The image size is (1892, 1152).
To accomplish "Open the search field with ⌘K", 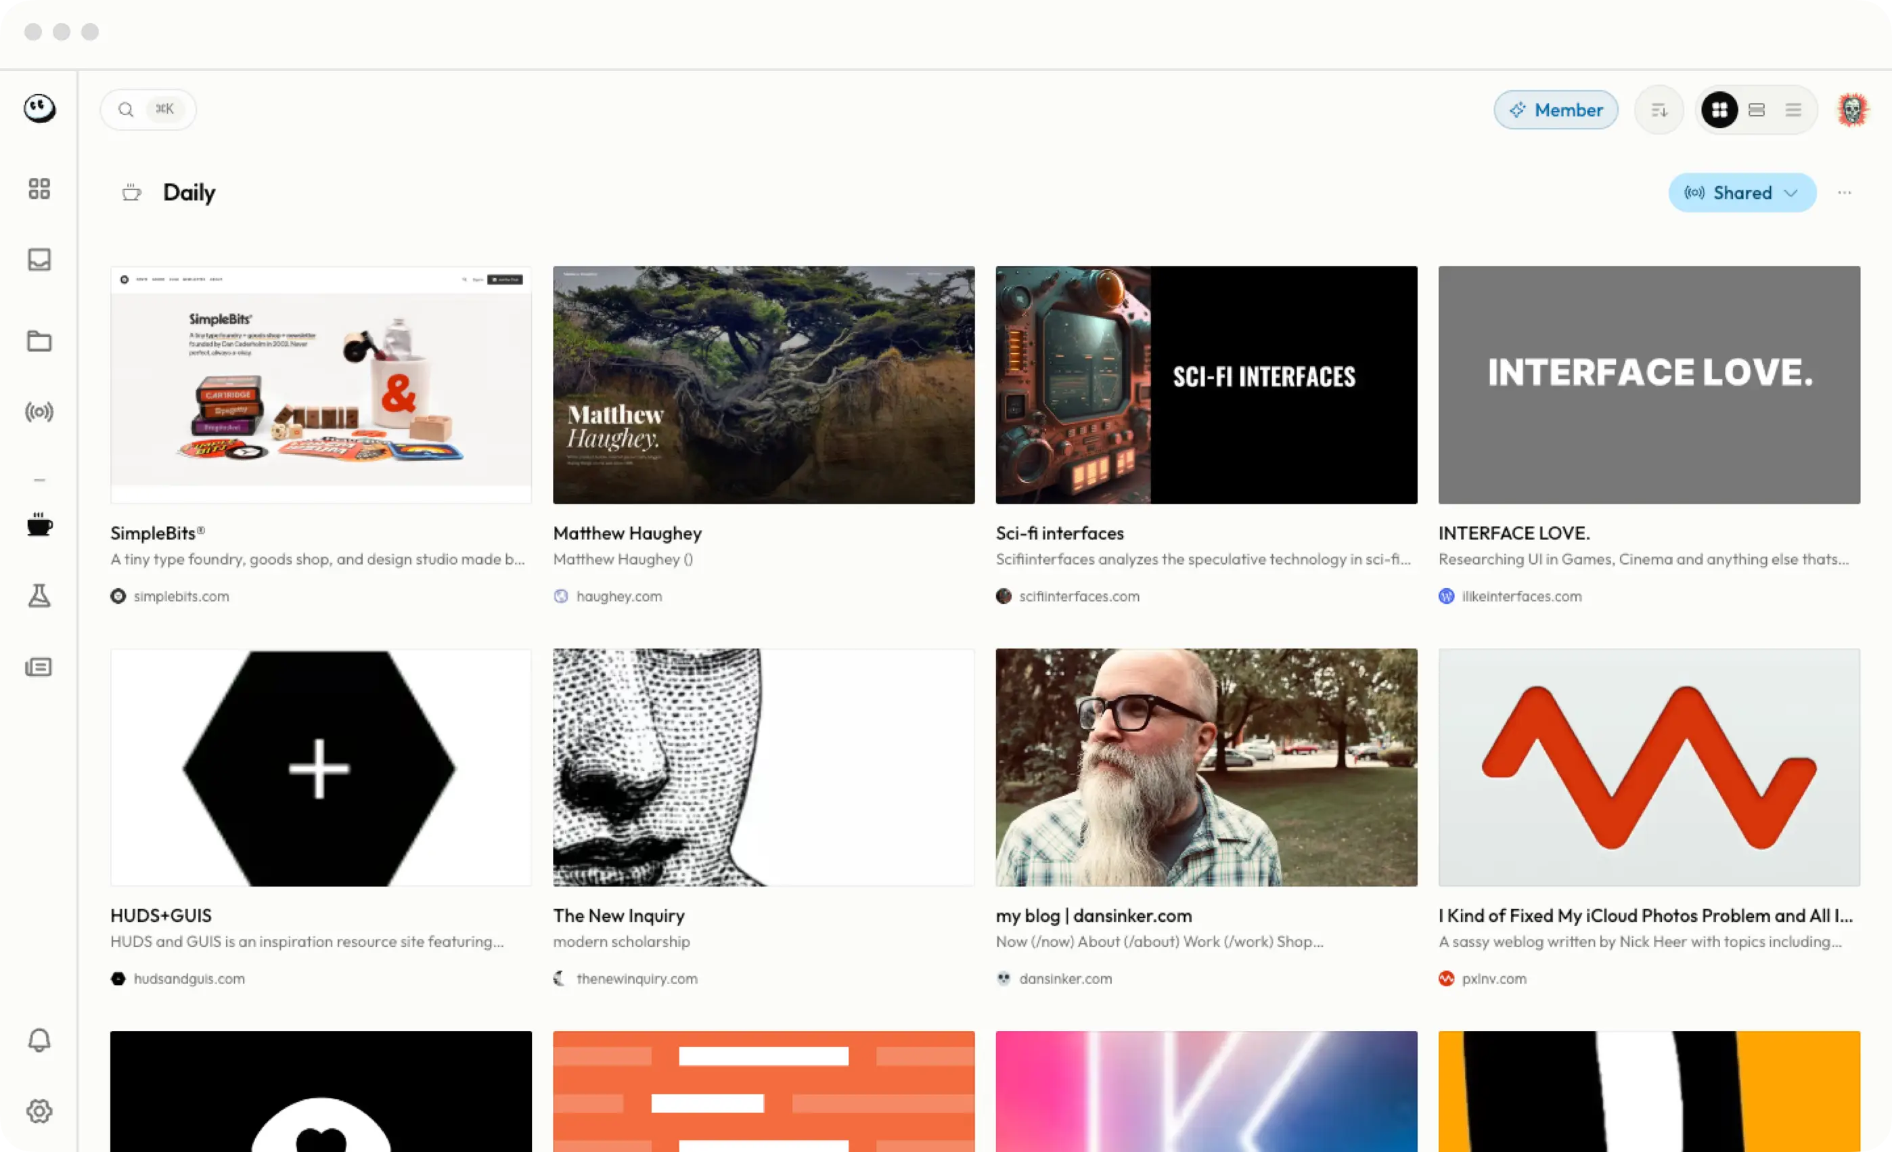I will tap(148, 109).
